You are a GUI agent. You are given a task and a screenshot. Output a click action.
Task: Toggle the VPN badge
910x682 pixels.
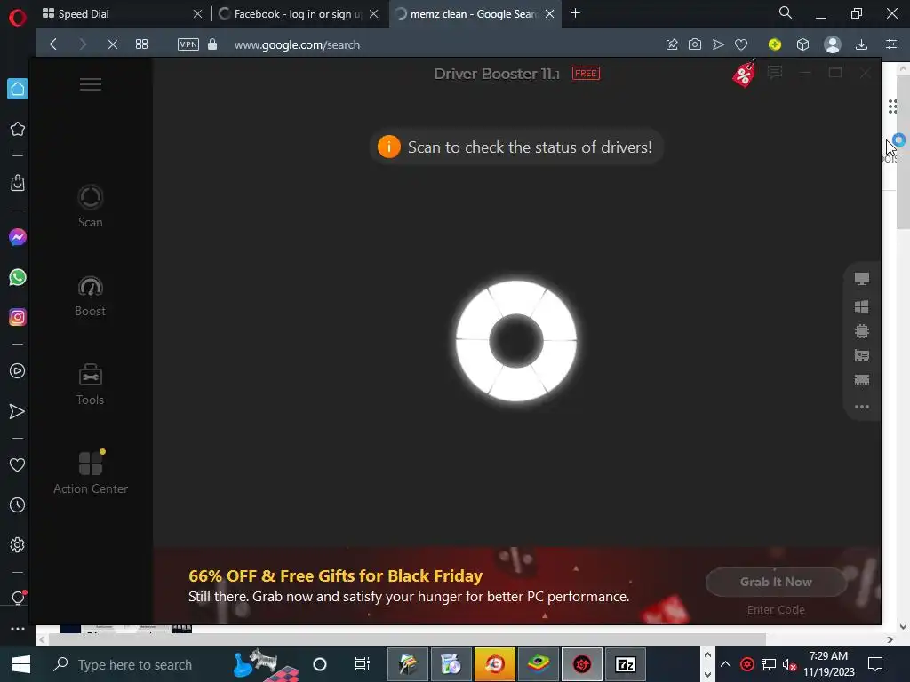[188, 44]
